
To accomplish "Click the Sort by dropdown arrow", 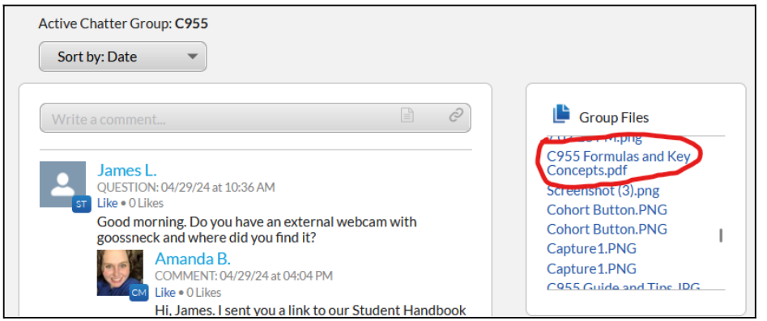I will click(x=193, y=57).
